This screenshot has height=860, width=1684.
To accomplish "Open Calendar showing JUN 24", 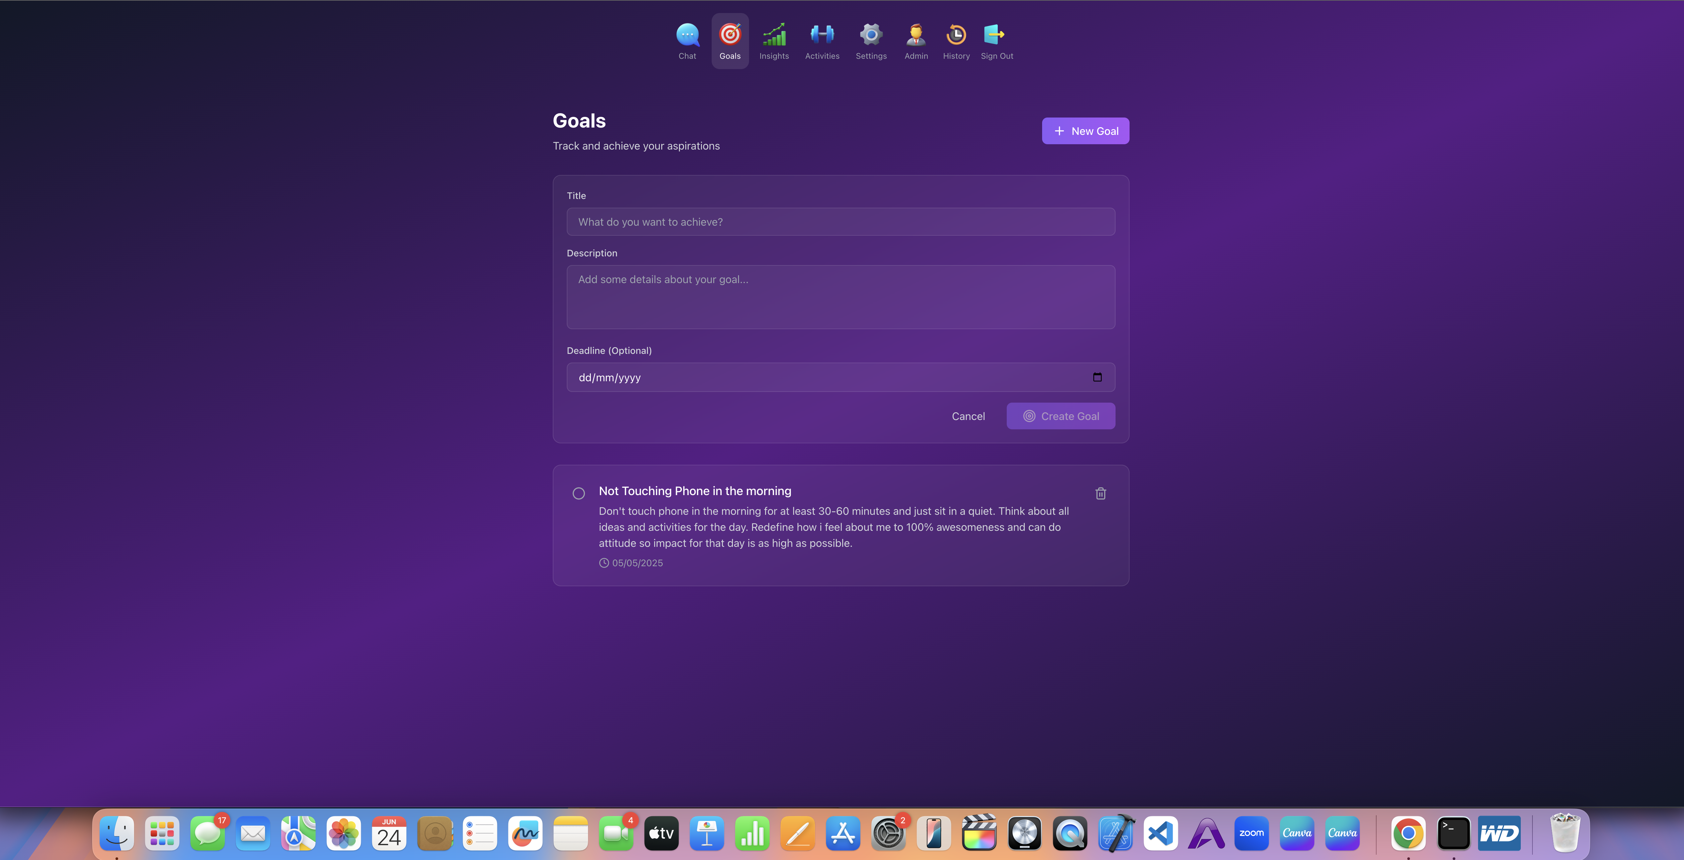I will [389, 833].
